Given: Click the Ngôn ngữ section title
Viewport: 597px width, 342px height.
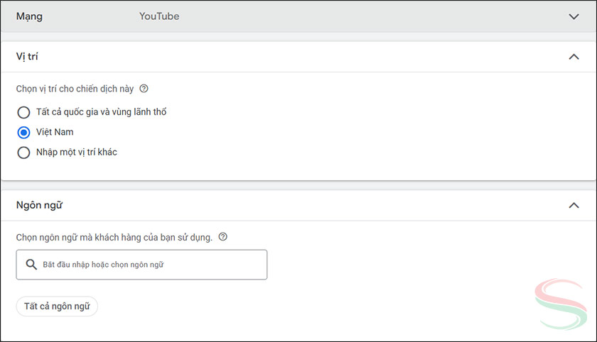Looking at the screenshot, I should [39, 206].
